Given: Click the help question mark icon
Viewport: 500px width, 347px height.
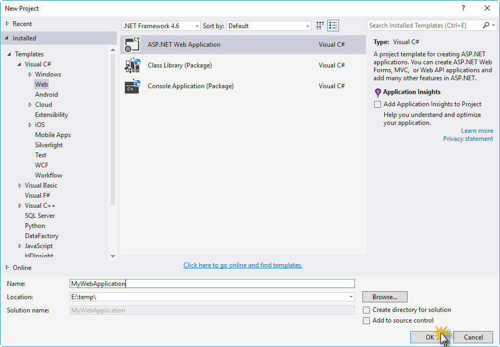Looking at the screenshot, I should [463, 8].
